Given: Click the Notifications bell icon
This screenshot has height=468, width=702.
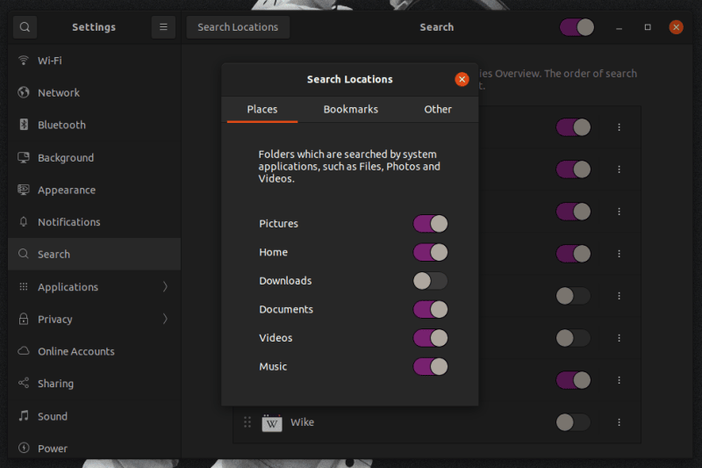Looking at the screenshot, I should (24, 221).
